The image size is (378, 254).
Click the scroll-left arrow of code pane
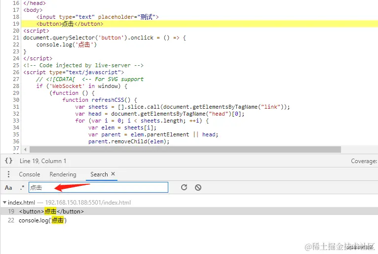[x=25, y=149]
